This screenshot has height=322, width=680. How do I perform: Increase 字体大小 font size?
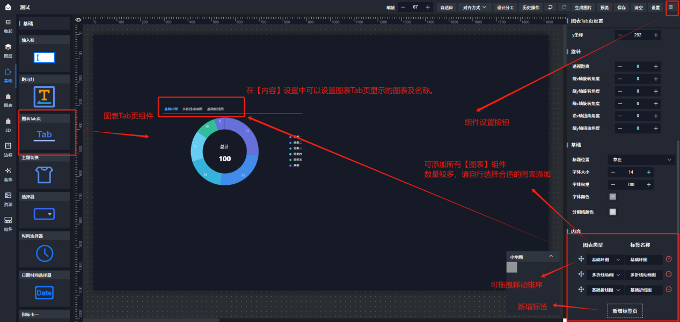coord(649,172)
